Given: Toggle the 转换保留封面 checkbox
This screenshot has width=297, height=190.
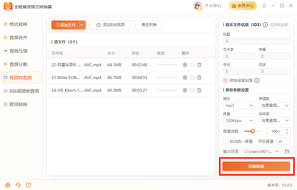Looking at the screenshot, I should 225,80.
